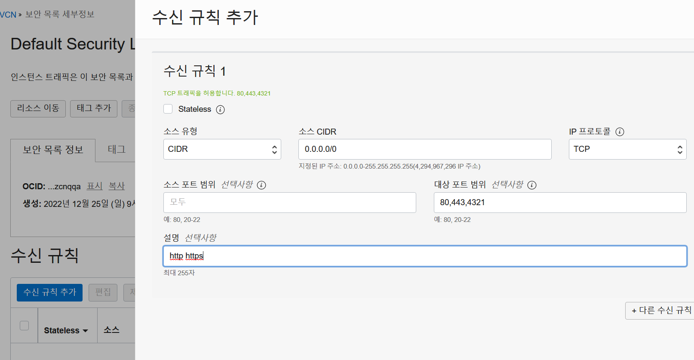Click info icon beside 소스 포트 범위

261,185
